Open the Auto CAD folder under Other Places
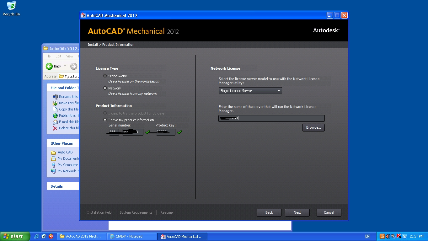The width and height of the screenshot is (428, 241). (x=65, y=152)
